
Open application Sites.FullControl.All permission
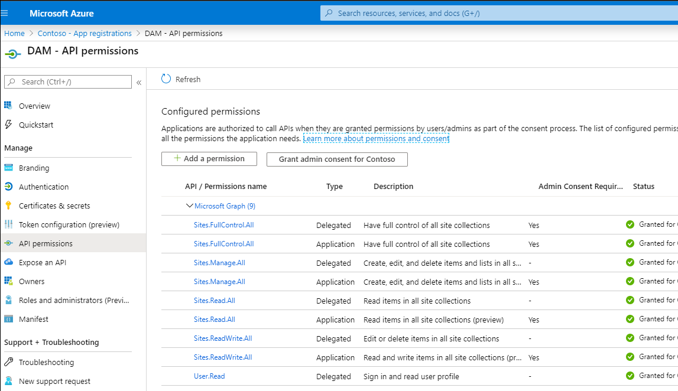pyautogui.click(x=223, y=244)
